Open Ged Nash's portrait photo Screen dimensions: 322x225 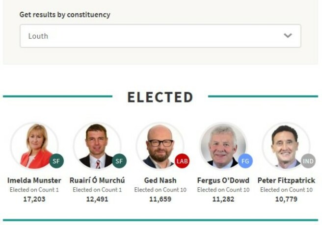pyautogui.click(x=160, y=146)
